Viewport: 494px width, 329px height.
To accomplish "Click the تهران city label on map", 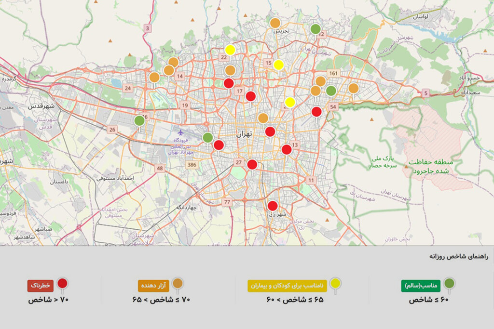I will pos(245,134).
